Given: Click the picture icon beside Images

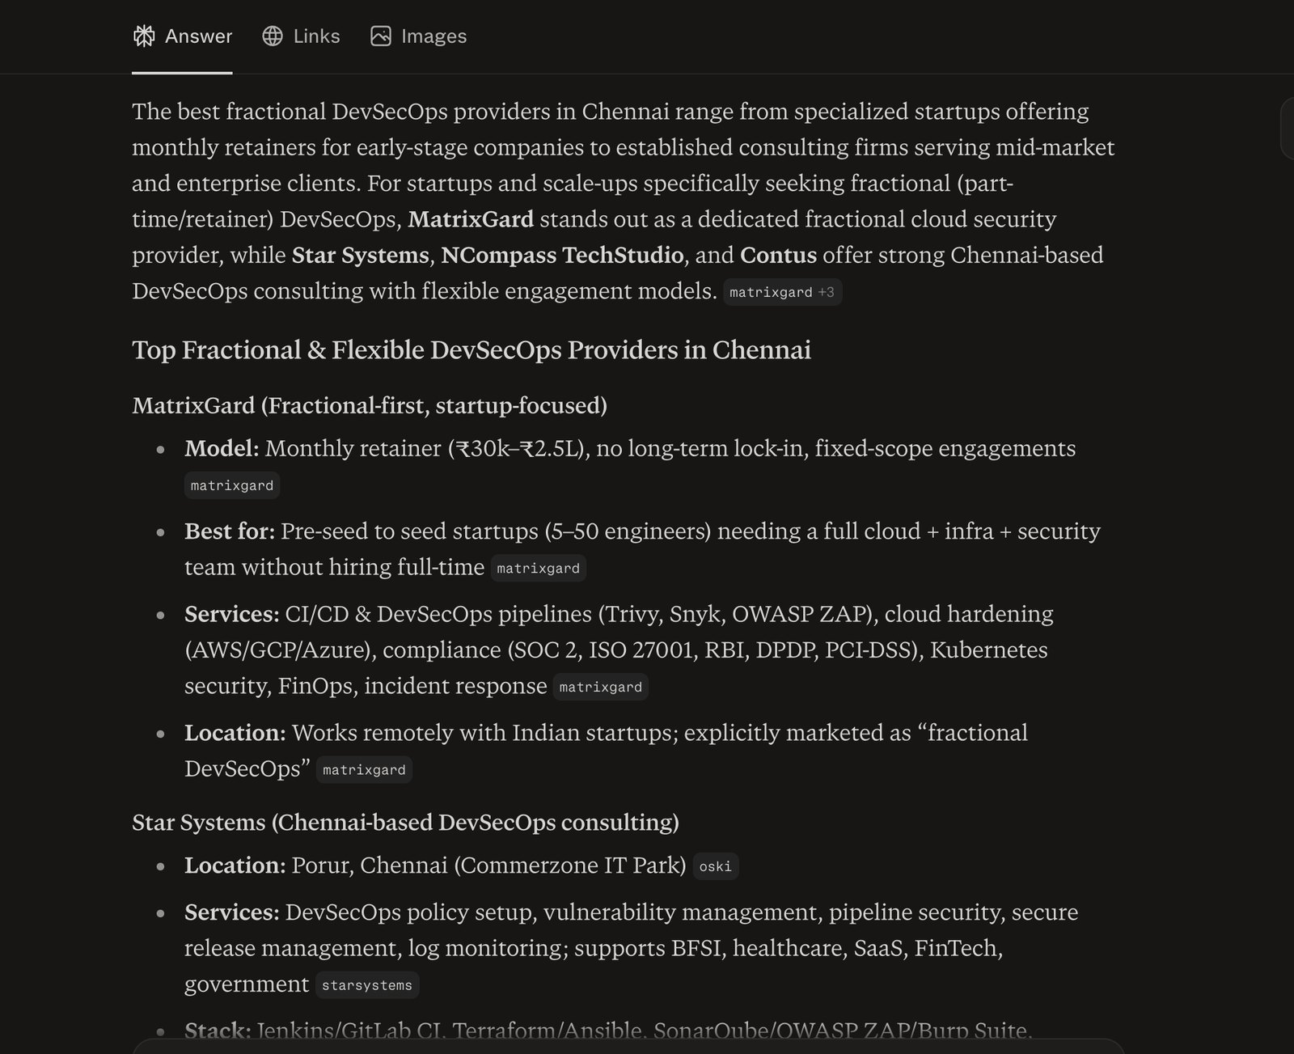Looking at the screenshot, I should coord(381,36).
